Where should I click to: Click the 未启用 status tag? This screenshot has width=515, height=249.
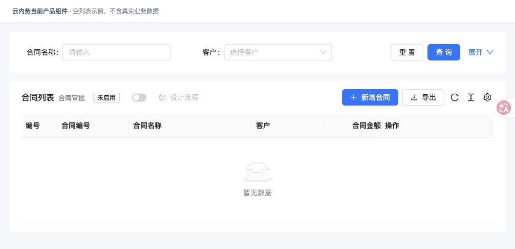click(x=106, y=97)
